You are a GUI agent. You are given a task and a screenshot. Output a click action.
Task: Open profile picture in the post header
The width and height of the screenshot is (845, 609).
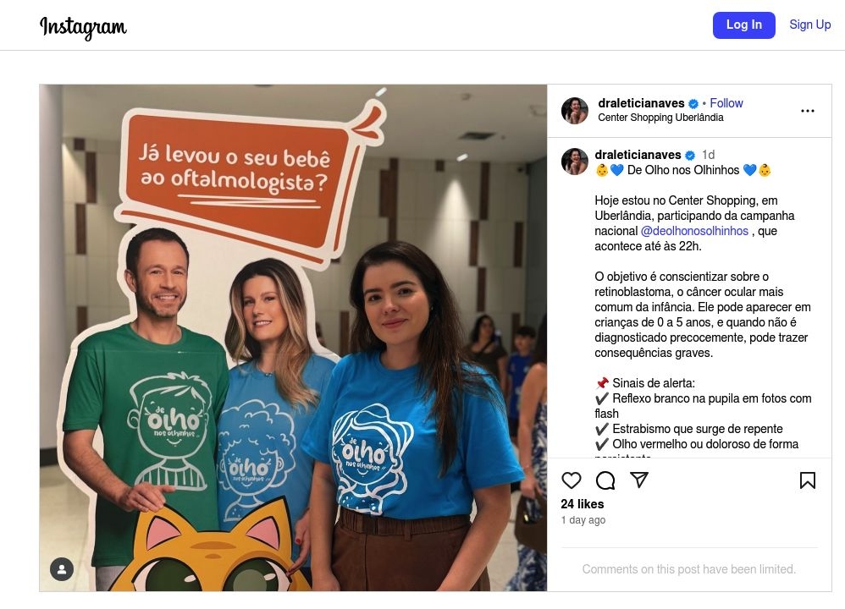pos(574,111)
